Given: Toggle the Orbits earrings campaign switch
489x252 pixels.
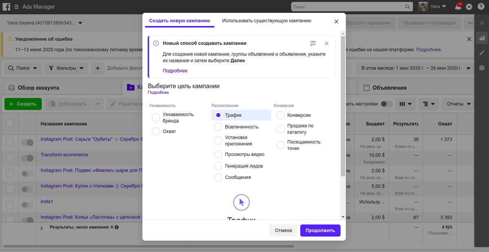Looking at the screenshot, I should point(27,142).
